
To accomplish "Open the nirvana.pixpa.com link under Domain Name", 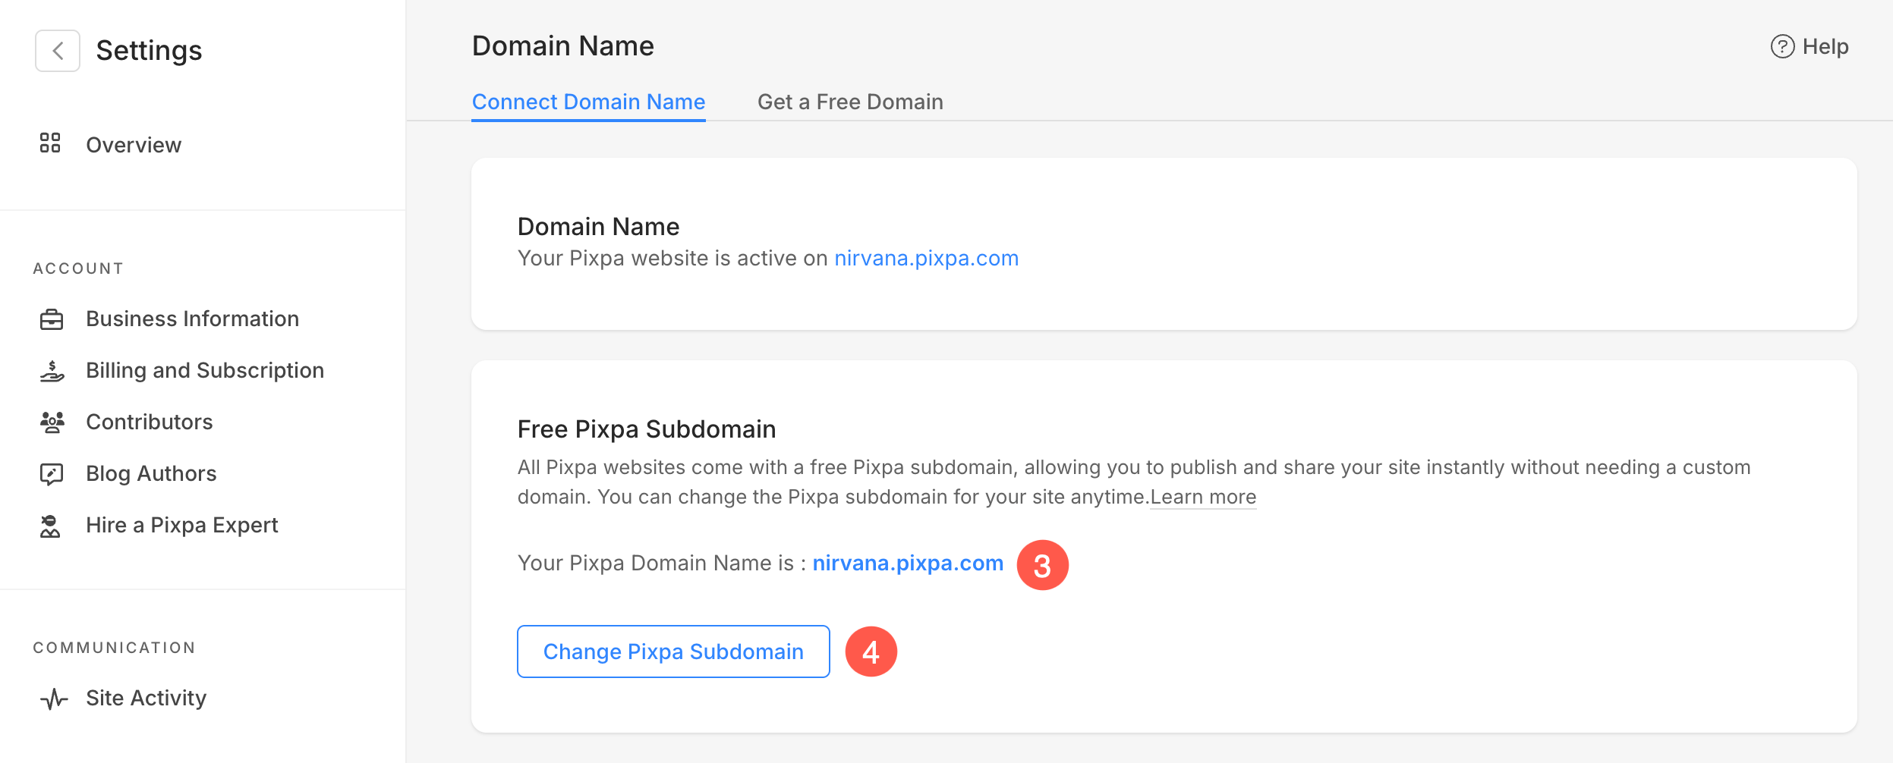I will pyautogui.click(x=926, y=259).
